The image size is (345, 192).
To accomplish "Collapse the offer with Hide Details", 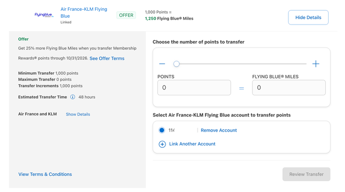I will point(308,18).
